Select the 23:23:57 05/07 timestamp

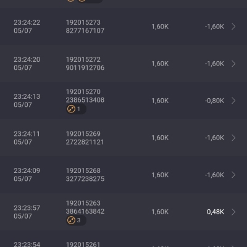click(27, 212)
